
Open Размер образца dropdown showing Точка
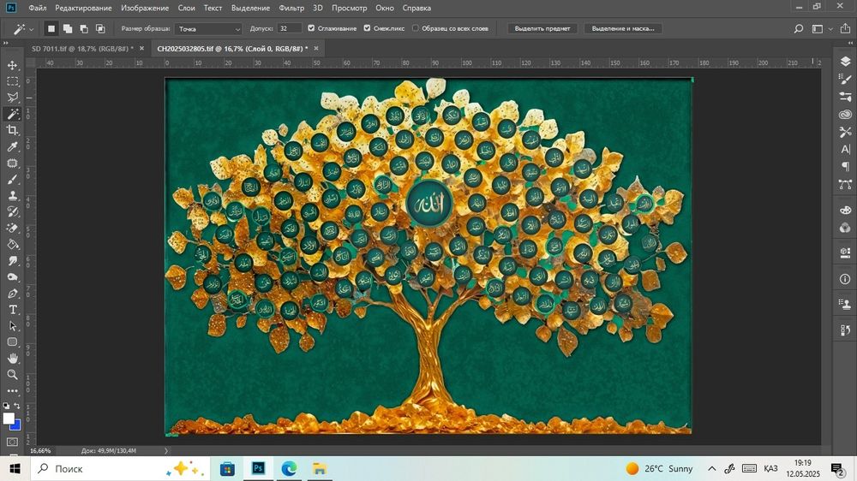pos(208,28)
